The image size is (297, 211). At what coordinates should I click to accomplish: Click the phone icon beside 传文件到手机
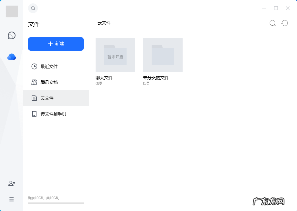point(34,114)
